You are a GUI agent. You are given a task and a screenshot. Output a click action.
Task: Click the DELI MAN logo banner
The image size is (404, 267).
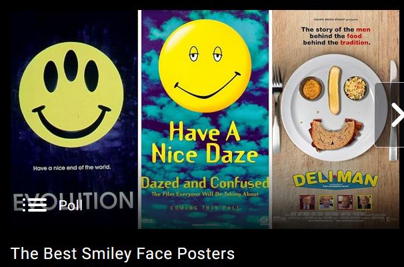click(x=335, y=180)
